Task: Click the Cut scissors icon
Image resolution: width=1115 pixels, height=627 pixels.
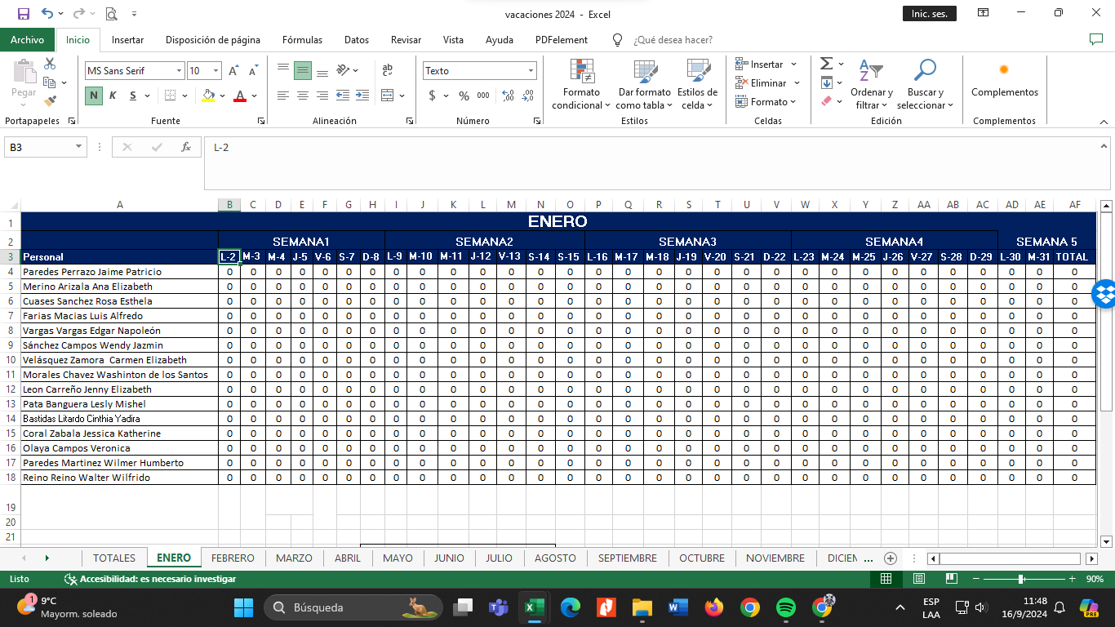Action: [50, 64]
